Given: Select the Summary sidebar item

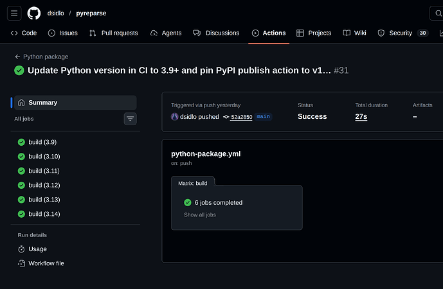Looking at the screenshot, I should pos(42,103).
